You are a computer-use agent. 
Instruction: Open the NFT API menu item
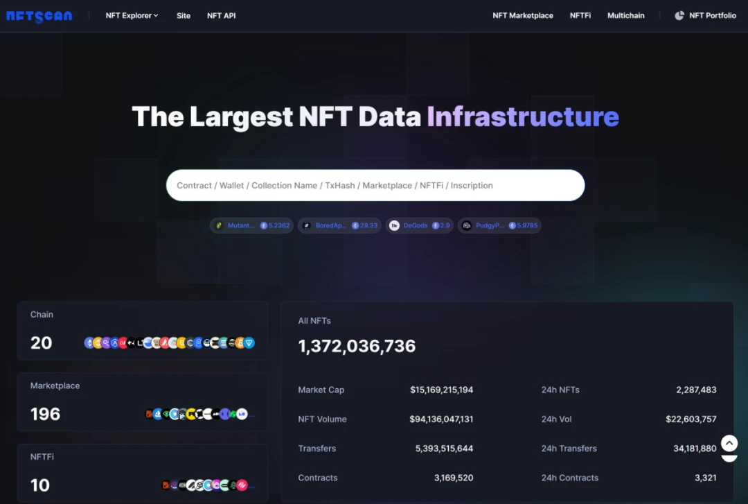[222, 15]
